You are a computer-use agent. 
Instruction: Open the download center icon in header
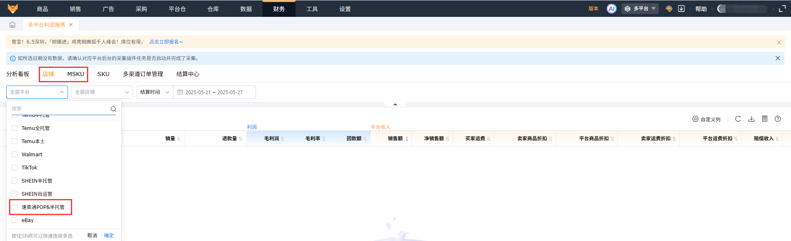click(681, 9)
